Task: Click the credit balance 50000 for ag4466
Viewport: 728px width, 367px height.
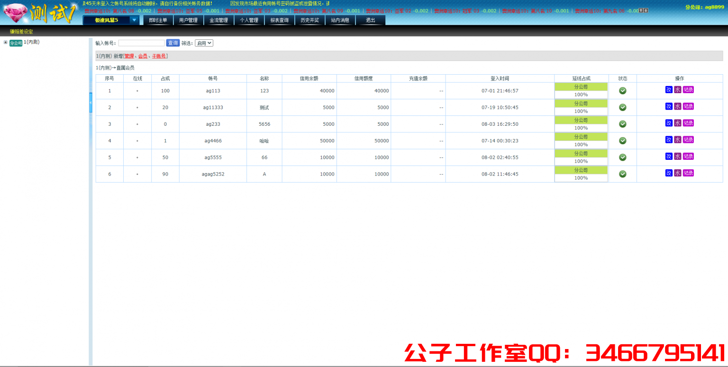Action: (x=327, y=140)
